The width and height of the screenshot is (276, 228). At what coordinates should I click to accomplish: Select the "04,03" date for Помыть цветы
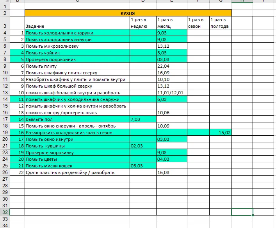click(x=172, y=159)
